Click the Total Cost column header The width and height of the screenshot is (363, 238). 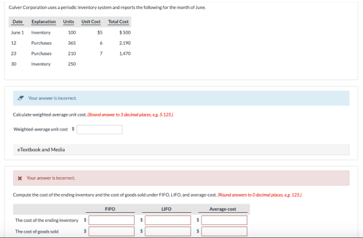point(118,22)
